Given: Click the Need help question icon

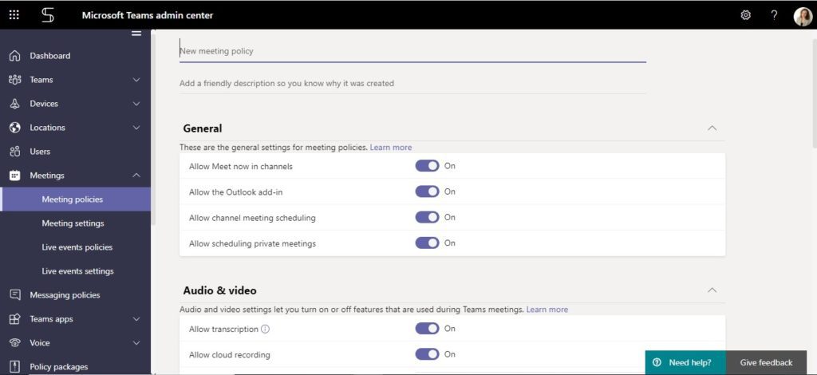Looking at the screenshot, I should [657, 362].
